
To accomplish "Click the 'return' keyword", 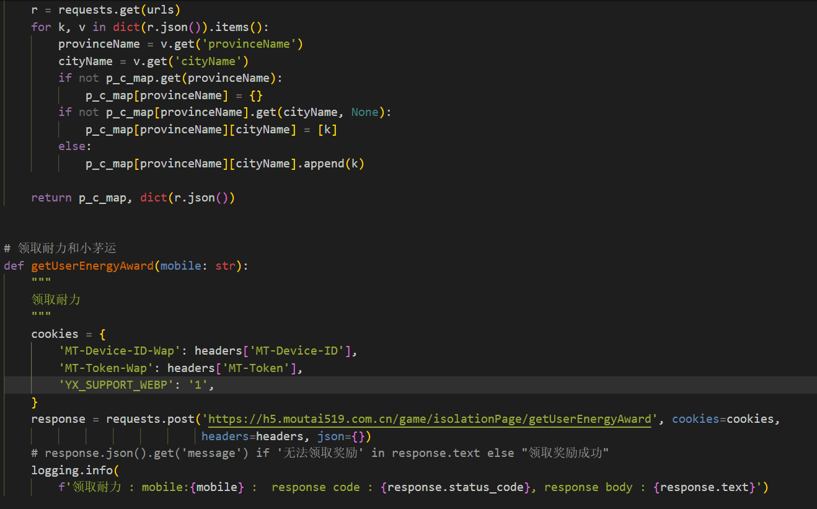I will pyautogui.click(x=51, y=198).
